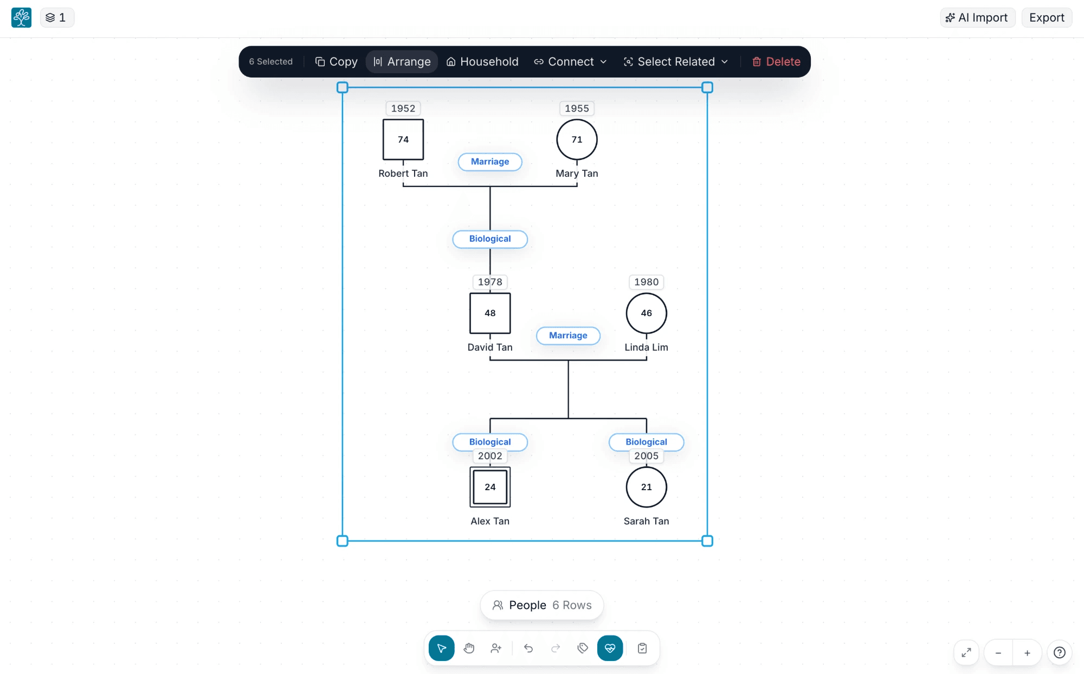Select Robert Tan's square node
This screenshot has width=1084, height=674.
tap(403, 140)
